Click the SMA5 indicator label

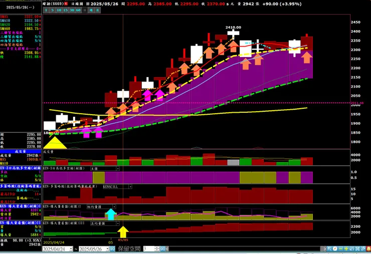pos(4,17)
